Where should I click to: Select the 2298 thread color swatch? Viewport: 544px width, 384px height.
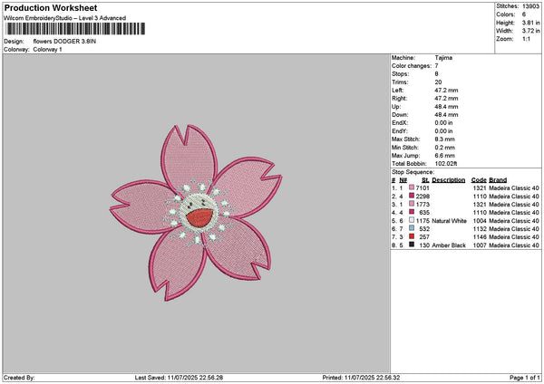point(412,196)
